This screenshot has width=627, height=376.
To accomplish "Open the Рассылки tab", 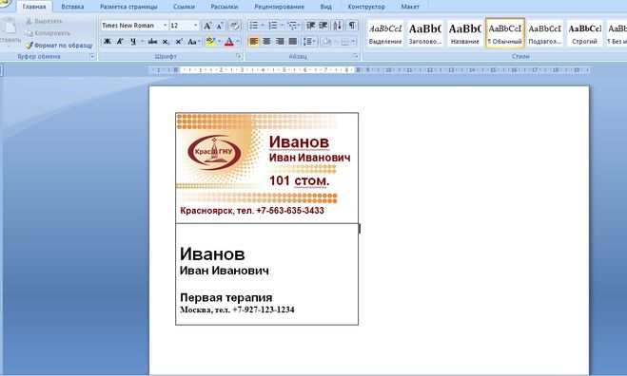I will (x=224, y=7).
